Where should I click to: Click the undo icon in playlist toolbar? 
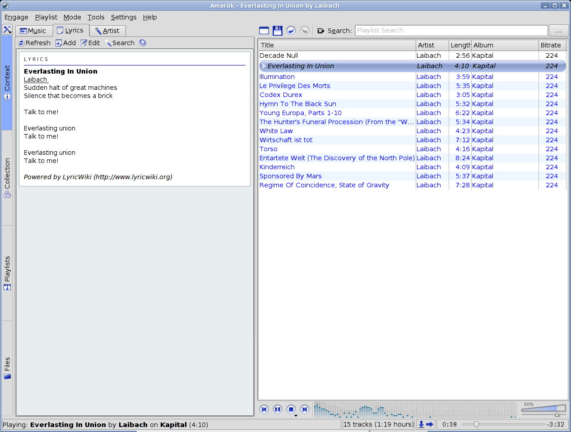pyautogui.click(x=291, y=31)
